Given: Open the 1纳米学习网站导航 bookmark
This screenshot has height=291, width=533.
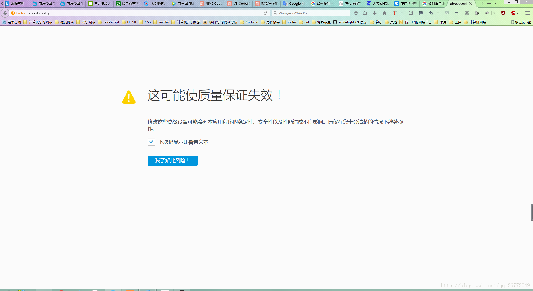Looking at the screenshot, I should (220, 22).
